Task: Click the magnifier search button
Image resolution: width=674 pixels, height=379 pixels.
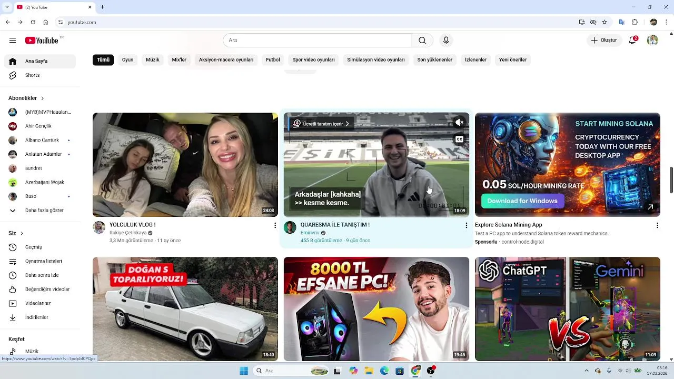Action: tap(422, 41)
